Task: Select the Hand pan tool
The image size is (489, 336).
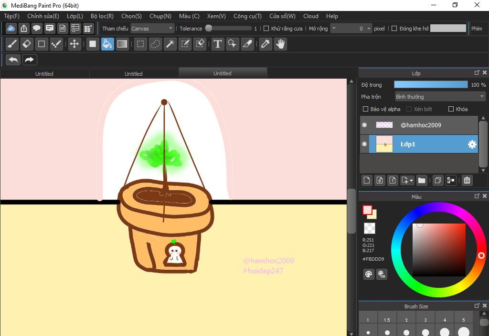Action: coord(280,44)
